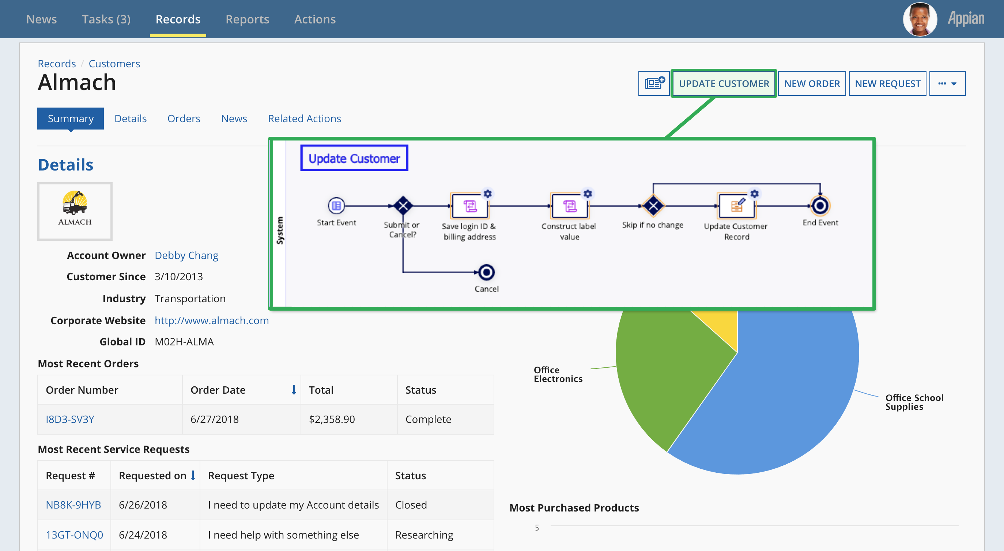Switch to the Orders tab
1004x551 pixels.
click(184, 119)
